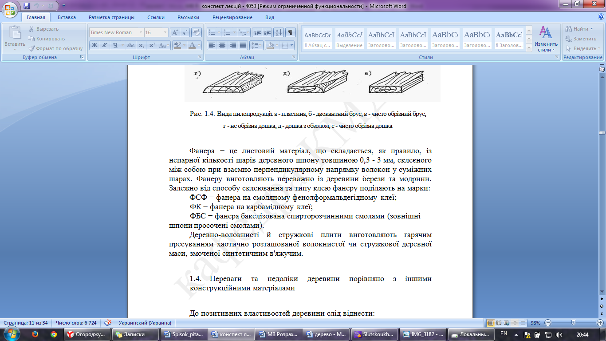
Task: Toggle show paragraph marks (¶)
Action: (x=291, y=32)
